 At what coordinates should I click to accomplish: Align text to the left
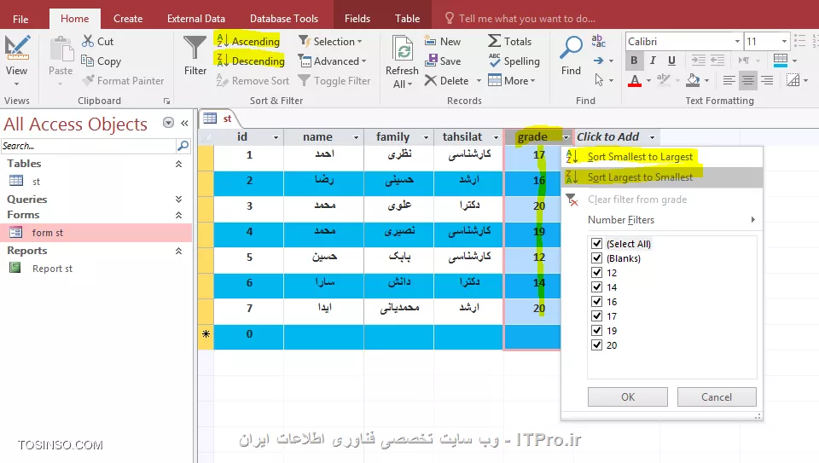[729, 80]
